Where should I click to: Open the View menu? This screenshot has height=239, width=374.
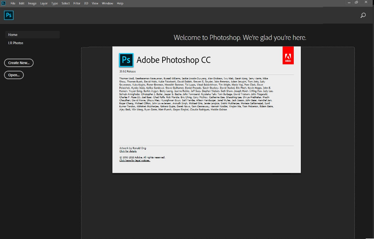[x=95, y=3]
